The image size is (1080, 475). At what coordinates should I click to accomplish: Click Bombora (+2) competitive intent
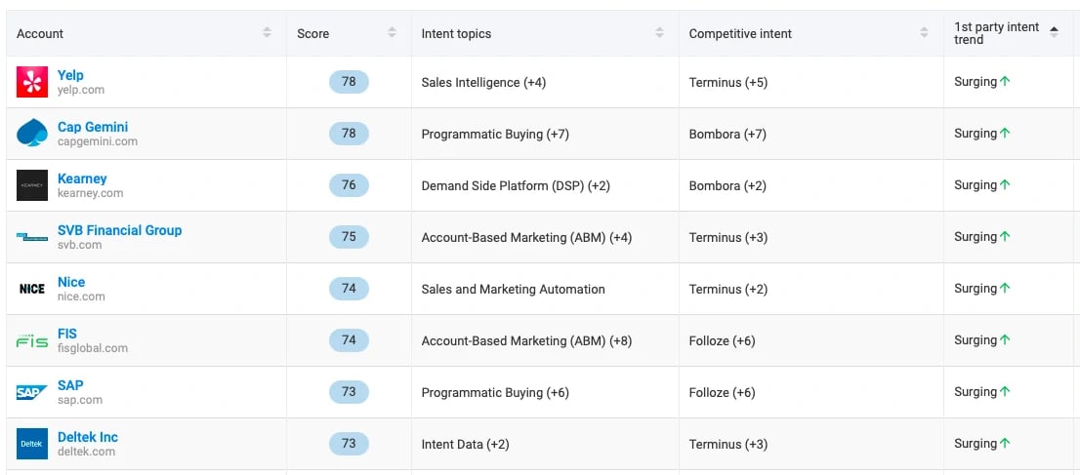click(727, 186)
